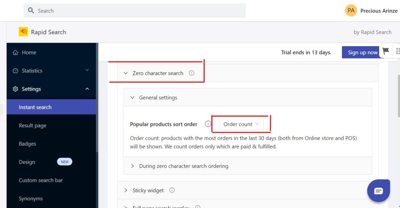This screenshot has width=400, height=208.
Task: Click the Sticky widget info icon
Action: click(x=172, y=190)
